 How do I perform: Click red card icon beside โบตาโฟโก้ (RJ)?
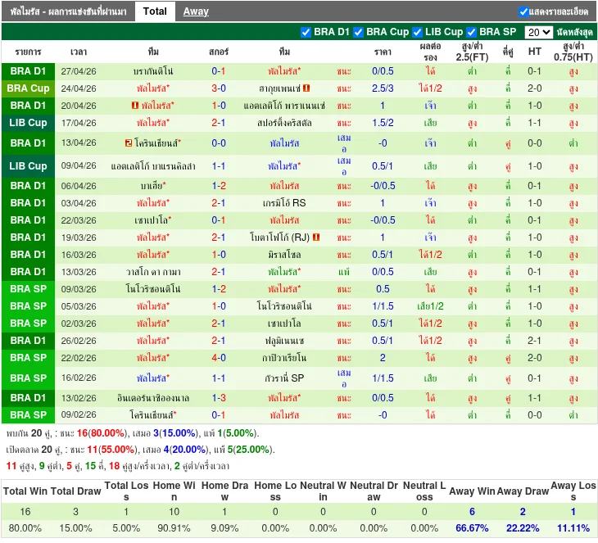(315, 238)
